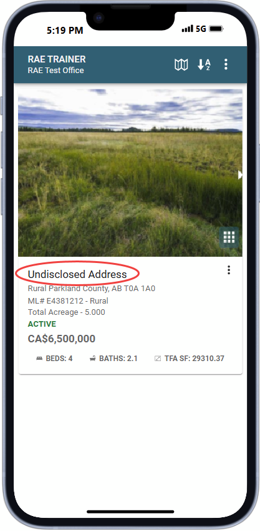Tap the 5G signal status indicator
Image resolution: width=260 pixels, height=531 pixels.
(x=201, y=29)
